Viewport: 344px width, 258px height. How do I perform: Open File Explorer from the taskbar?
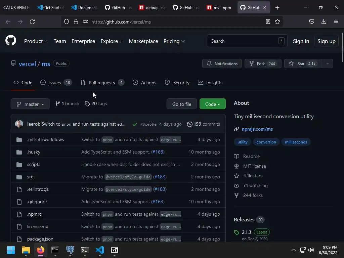pyautogui.click(x=26, y=250)
